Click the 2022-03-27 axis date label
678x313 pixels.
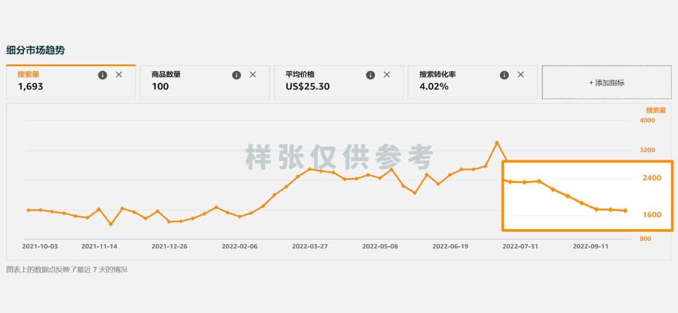click(310, 246)
